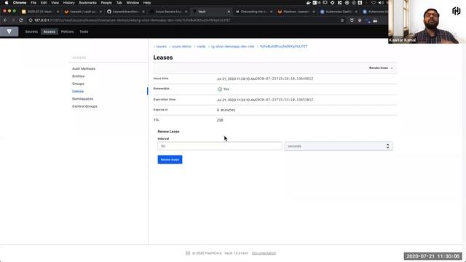Open the Policies navigation tab
The width and height of the screenshot is (466, 262).
(67, 31)
